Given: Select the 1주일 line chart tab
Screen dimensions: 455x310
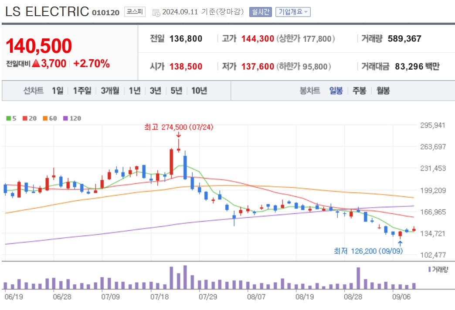Looking at the screenshot, I should tap(82, 91).
